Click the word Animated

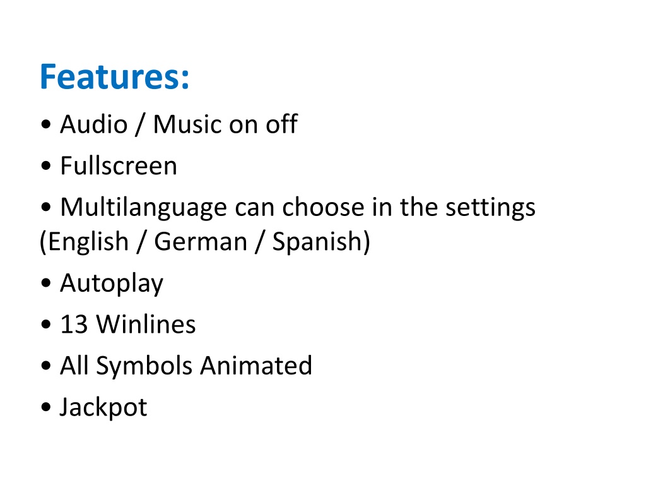256,366
